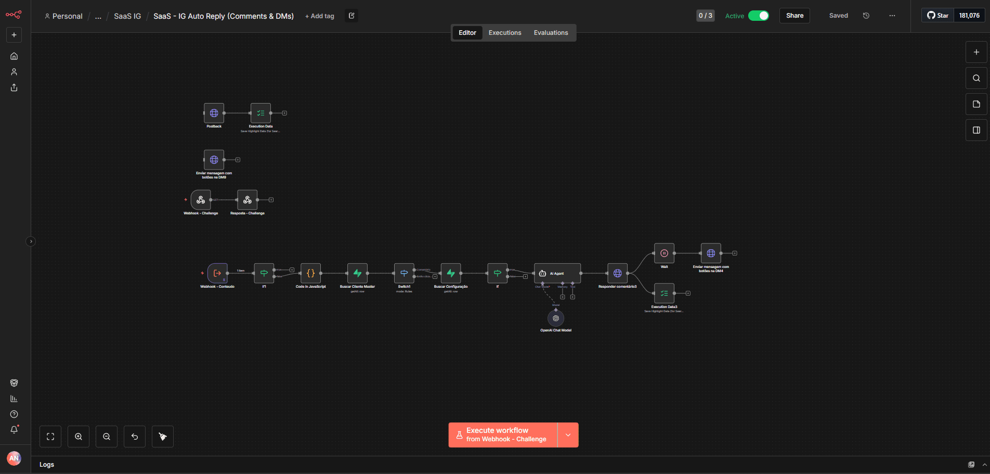Viewport: 990px width, 474px height.
Task: Open the SaaS IG breadcrumb folder
Action: (x=127, y=16)
